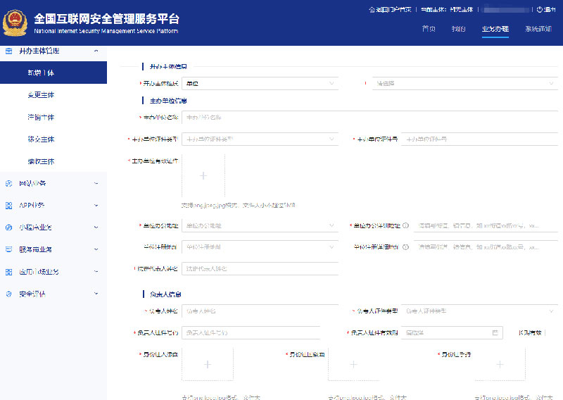Switch to the 业务办理 top tab
This screenshot has height=400, width=563.
[495, 30]
